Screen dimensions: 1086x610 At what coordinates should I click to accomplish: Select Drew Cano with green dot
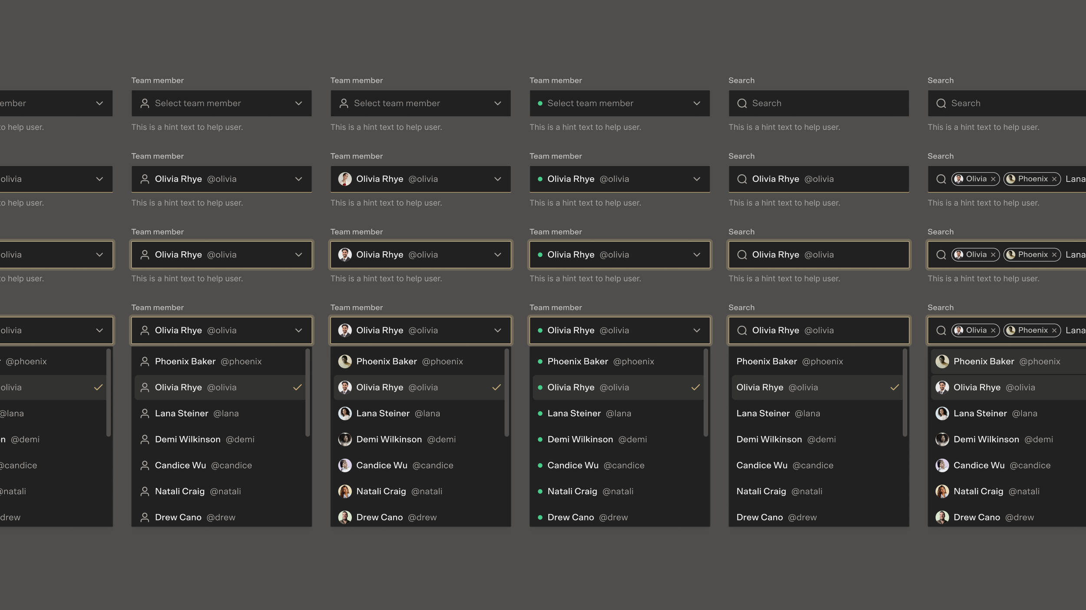click(x=570, y=518)
